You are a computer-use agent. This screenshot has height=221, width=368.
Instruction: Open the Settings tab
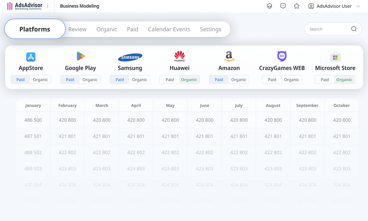click(x=211, y=29)
